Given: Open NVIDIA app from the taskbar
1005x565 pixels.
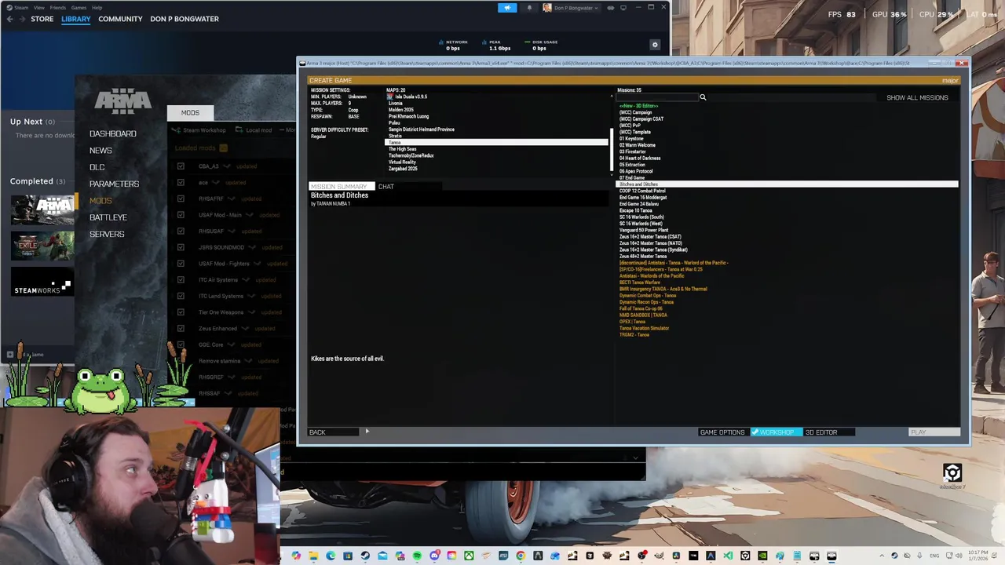Looking at the screenshot, I should point(763,556).
